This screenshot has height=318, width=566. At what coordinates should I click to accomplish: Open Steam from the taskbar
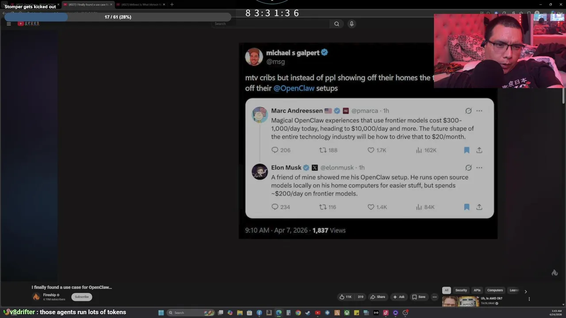(x=308, y=313)
